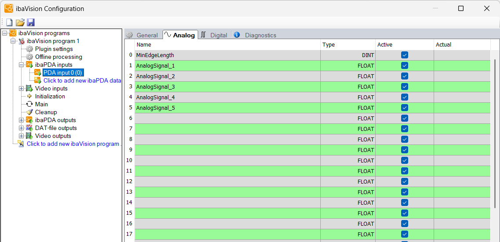Click the add new ibaPDA data icon
This screenshot has height=242, width=500.
[38, 80]
